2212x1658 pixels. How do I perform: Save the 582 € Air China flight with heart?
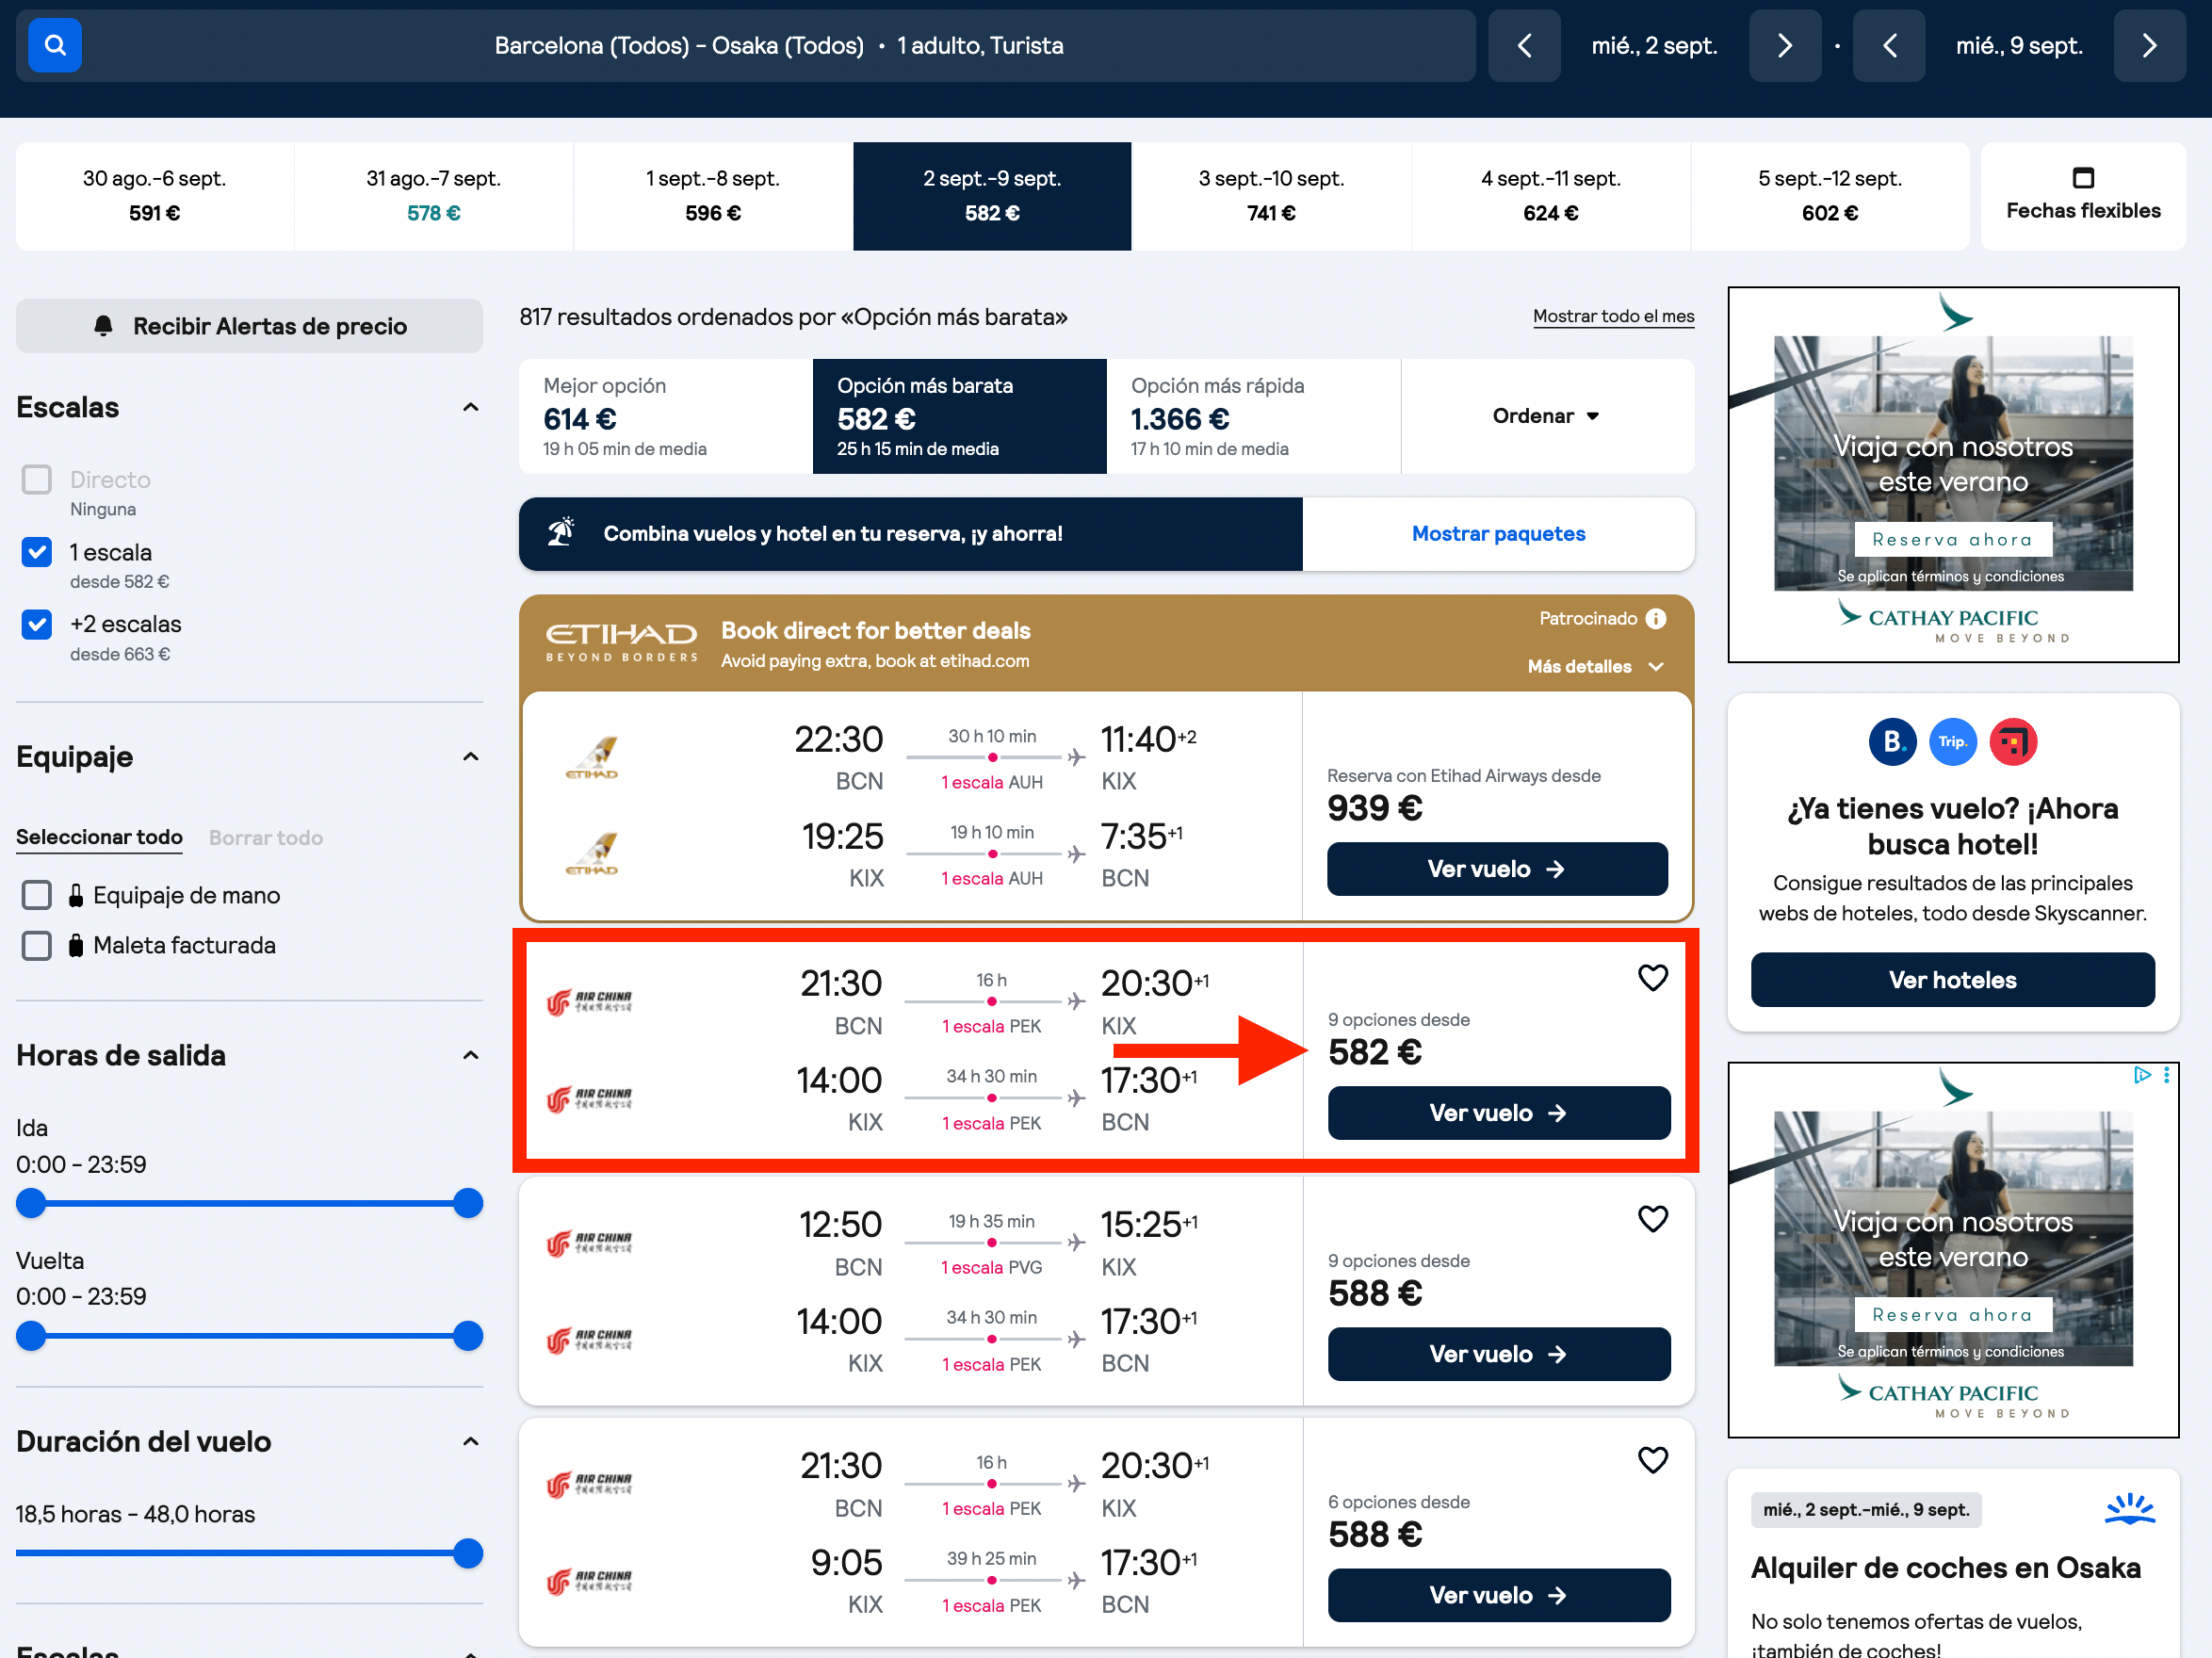(1652, 977)
